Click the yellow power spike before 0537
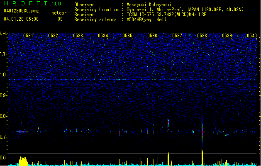Screen dimensions: 261x166 click(168, 159)
